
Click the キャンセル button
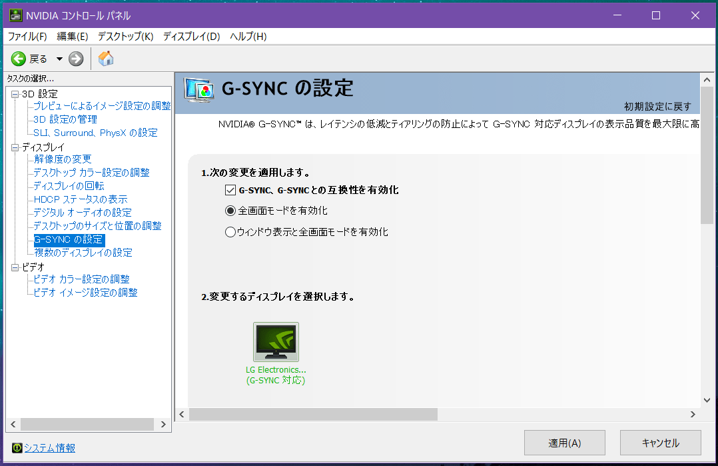tap(660, 443)
